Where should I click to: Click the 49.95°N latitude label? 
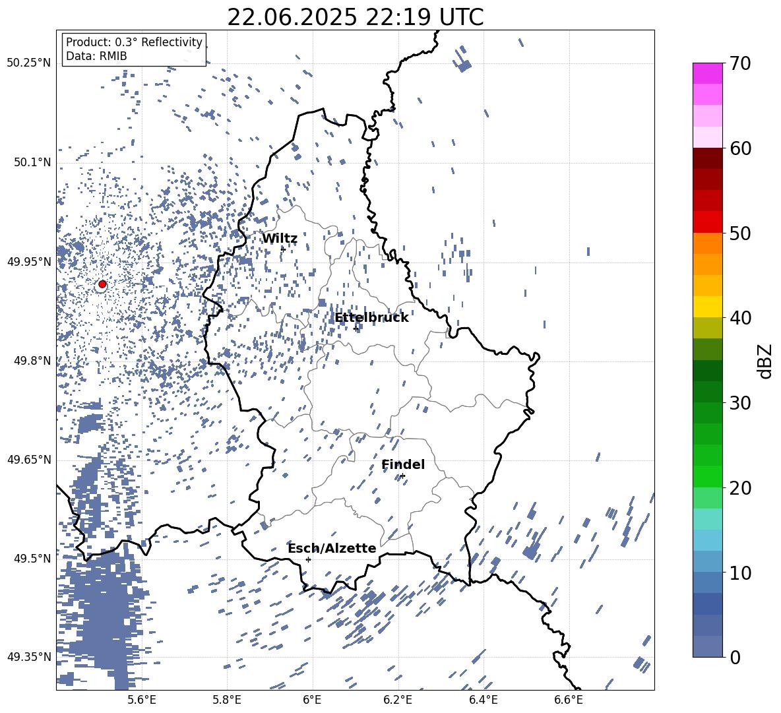click(x=29, y=262)
